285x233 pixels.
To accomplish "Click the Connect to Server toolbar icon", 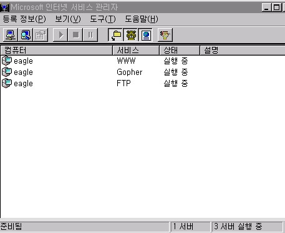I will tap(11, 35).
